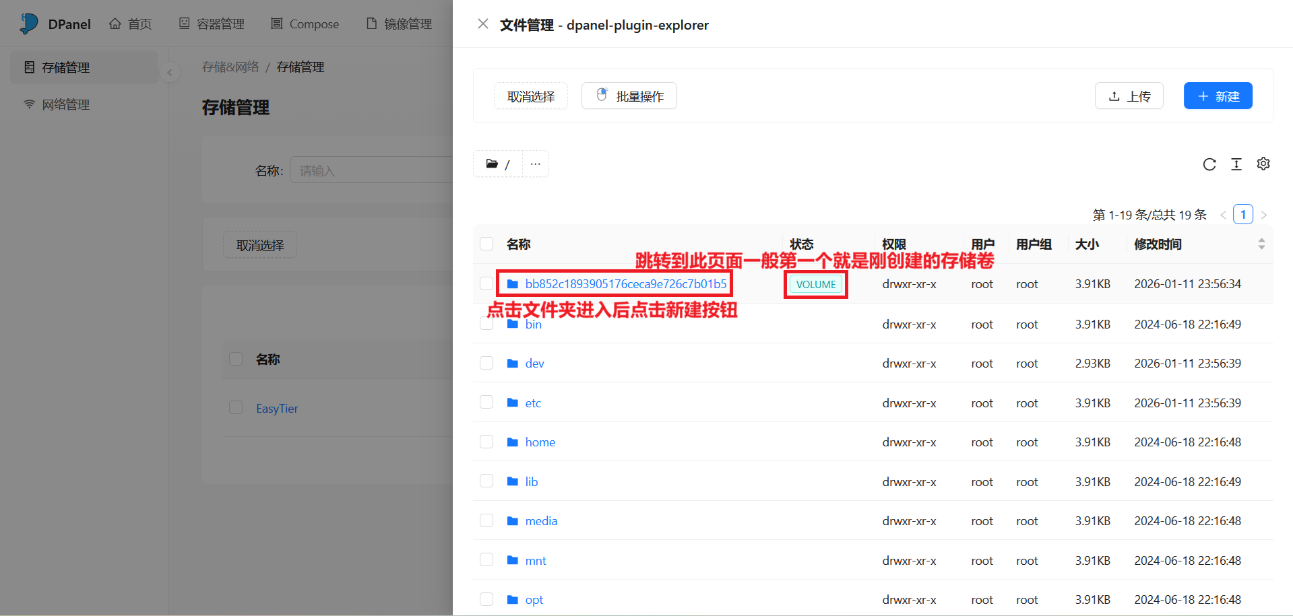Click the blue 新建 button
The height and width of the screenshot is (616, 1293).
pyautogui.click(x=1218, y=96)
